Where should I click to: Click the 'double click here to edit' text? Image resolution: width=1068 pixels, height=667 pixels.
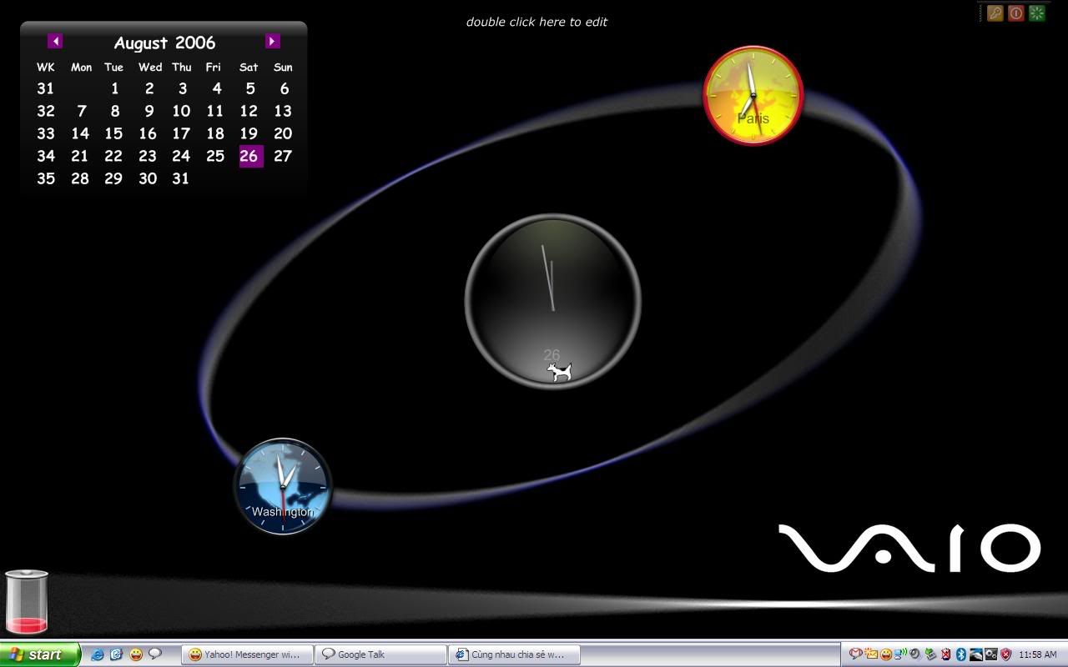point(537,22)
